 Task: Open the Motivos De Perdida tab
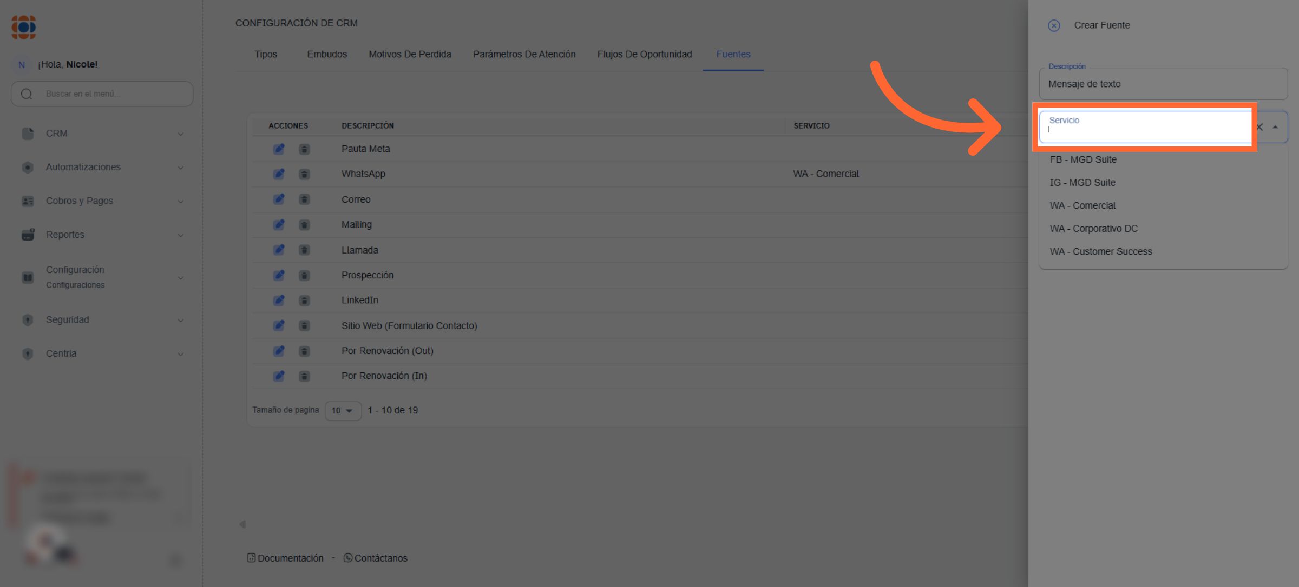point(410,54)
